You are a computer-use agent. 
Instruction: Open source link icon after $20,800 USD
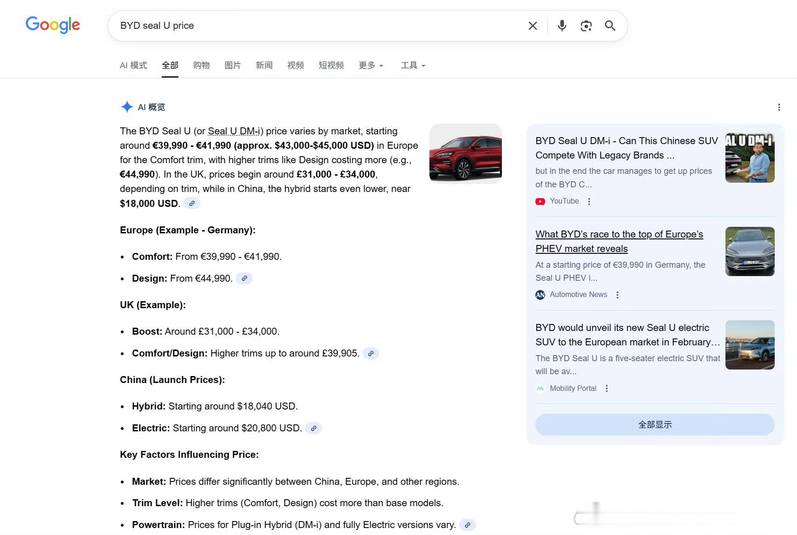click(x=314, y=428)
